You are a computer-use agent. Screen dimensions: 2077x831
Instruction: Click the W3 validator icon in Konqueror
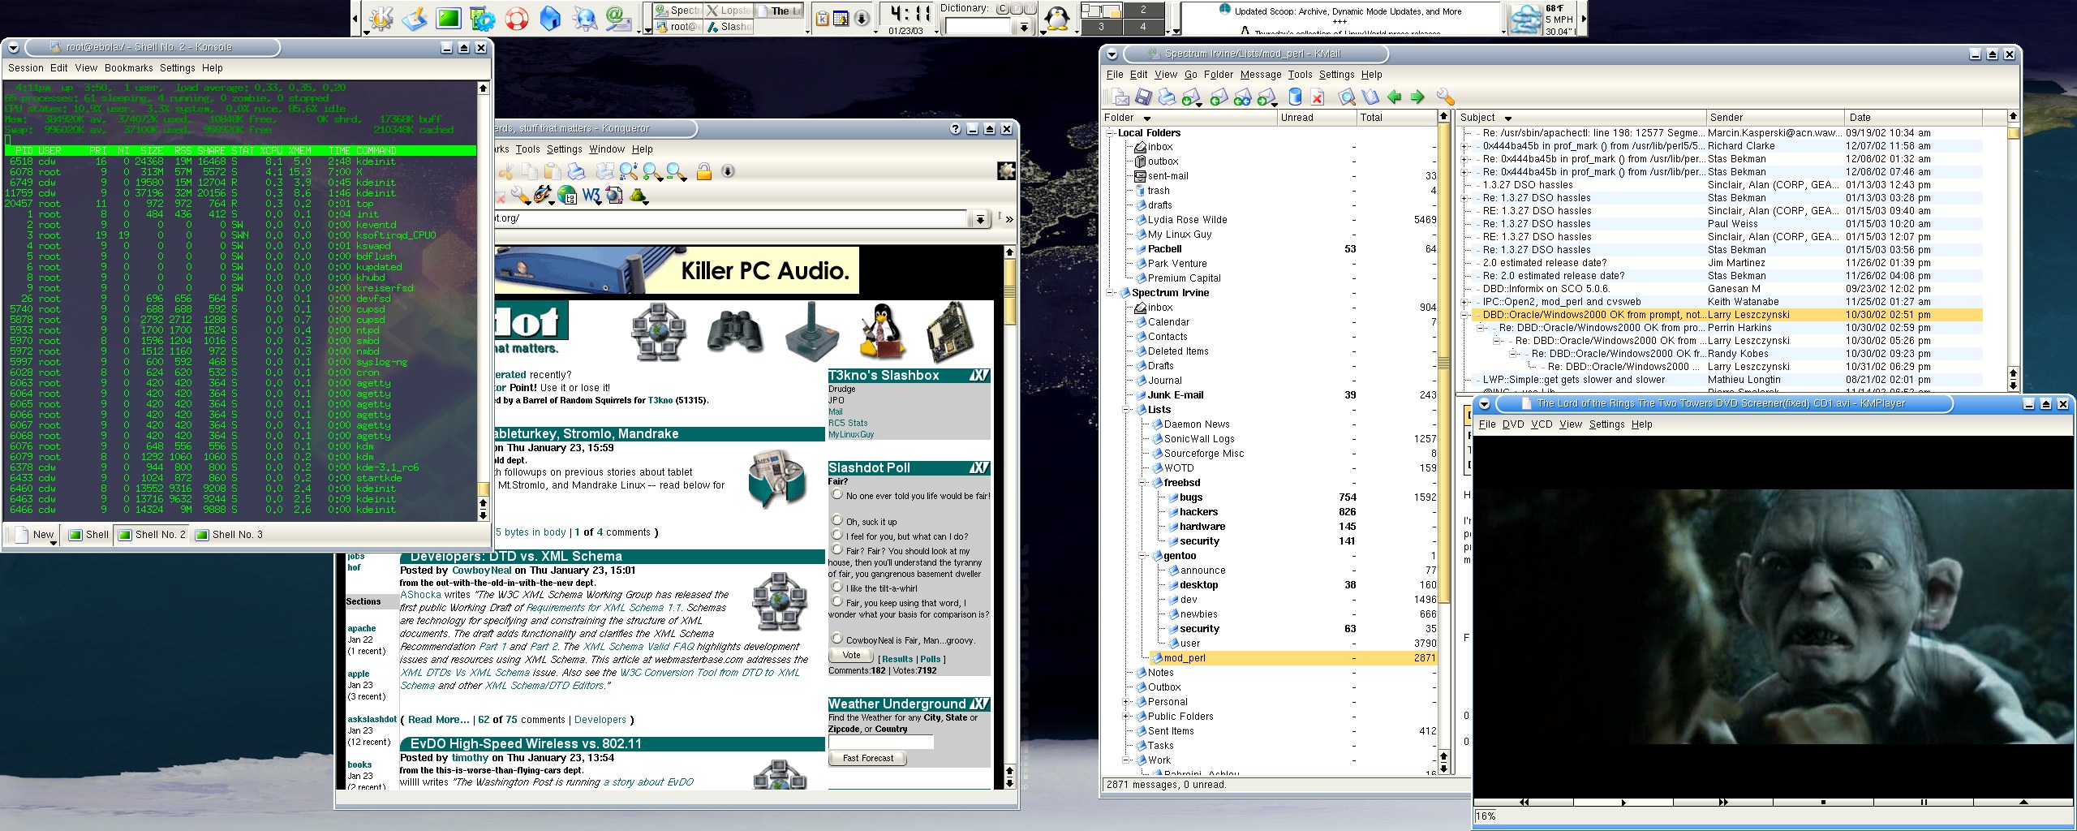point(591,196)
